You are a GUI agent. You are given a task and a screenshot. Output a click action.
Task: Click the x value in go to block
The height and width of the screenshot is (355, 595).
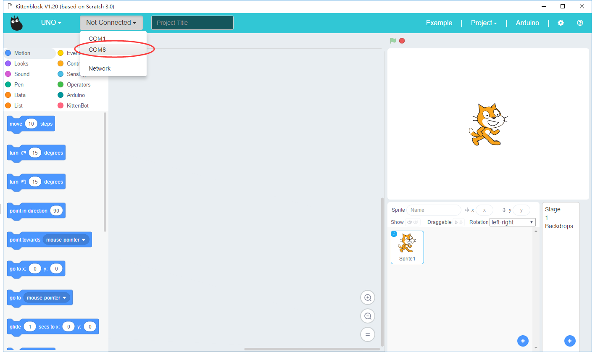(35, 269)
